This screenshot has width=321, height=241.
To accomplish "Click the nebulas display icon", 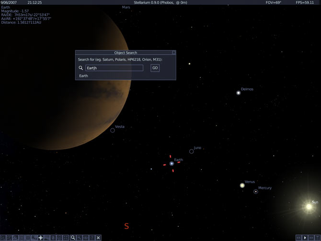I will 53,238.
